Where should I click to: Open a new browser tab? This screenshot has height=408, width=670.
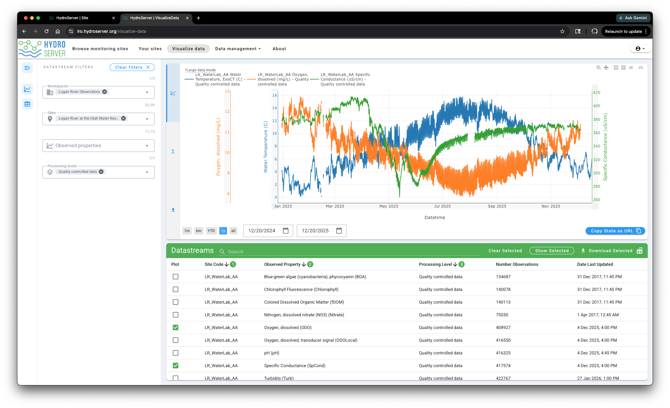[x=199, y=18]
